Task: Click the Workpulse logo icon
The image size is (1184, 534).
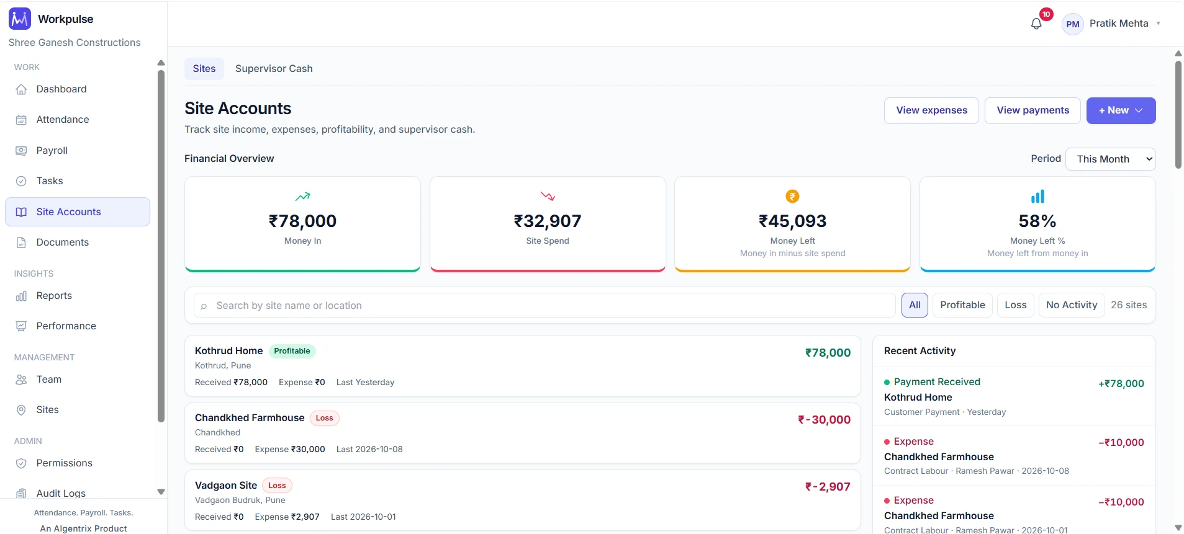Action: (x=20, y=19)
